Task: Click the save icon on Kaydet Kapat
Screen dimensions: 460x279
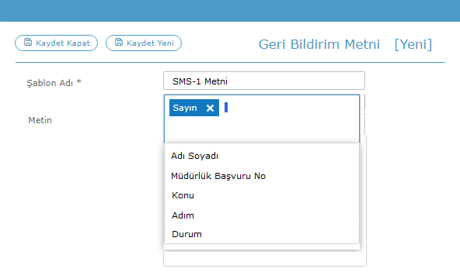Action: [x=28, y=42]
